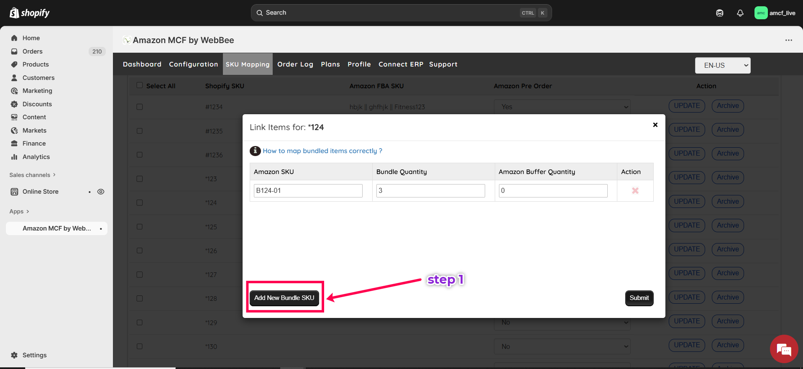
Task: Click the Bundle Quantity input field
Action: pos(430,191)
